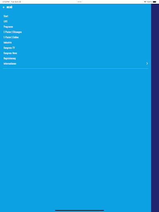This screenshot has height=212, width=159.
Task: Open Kongress News
Action: tap(10, 53)
